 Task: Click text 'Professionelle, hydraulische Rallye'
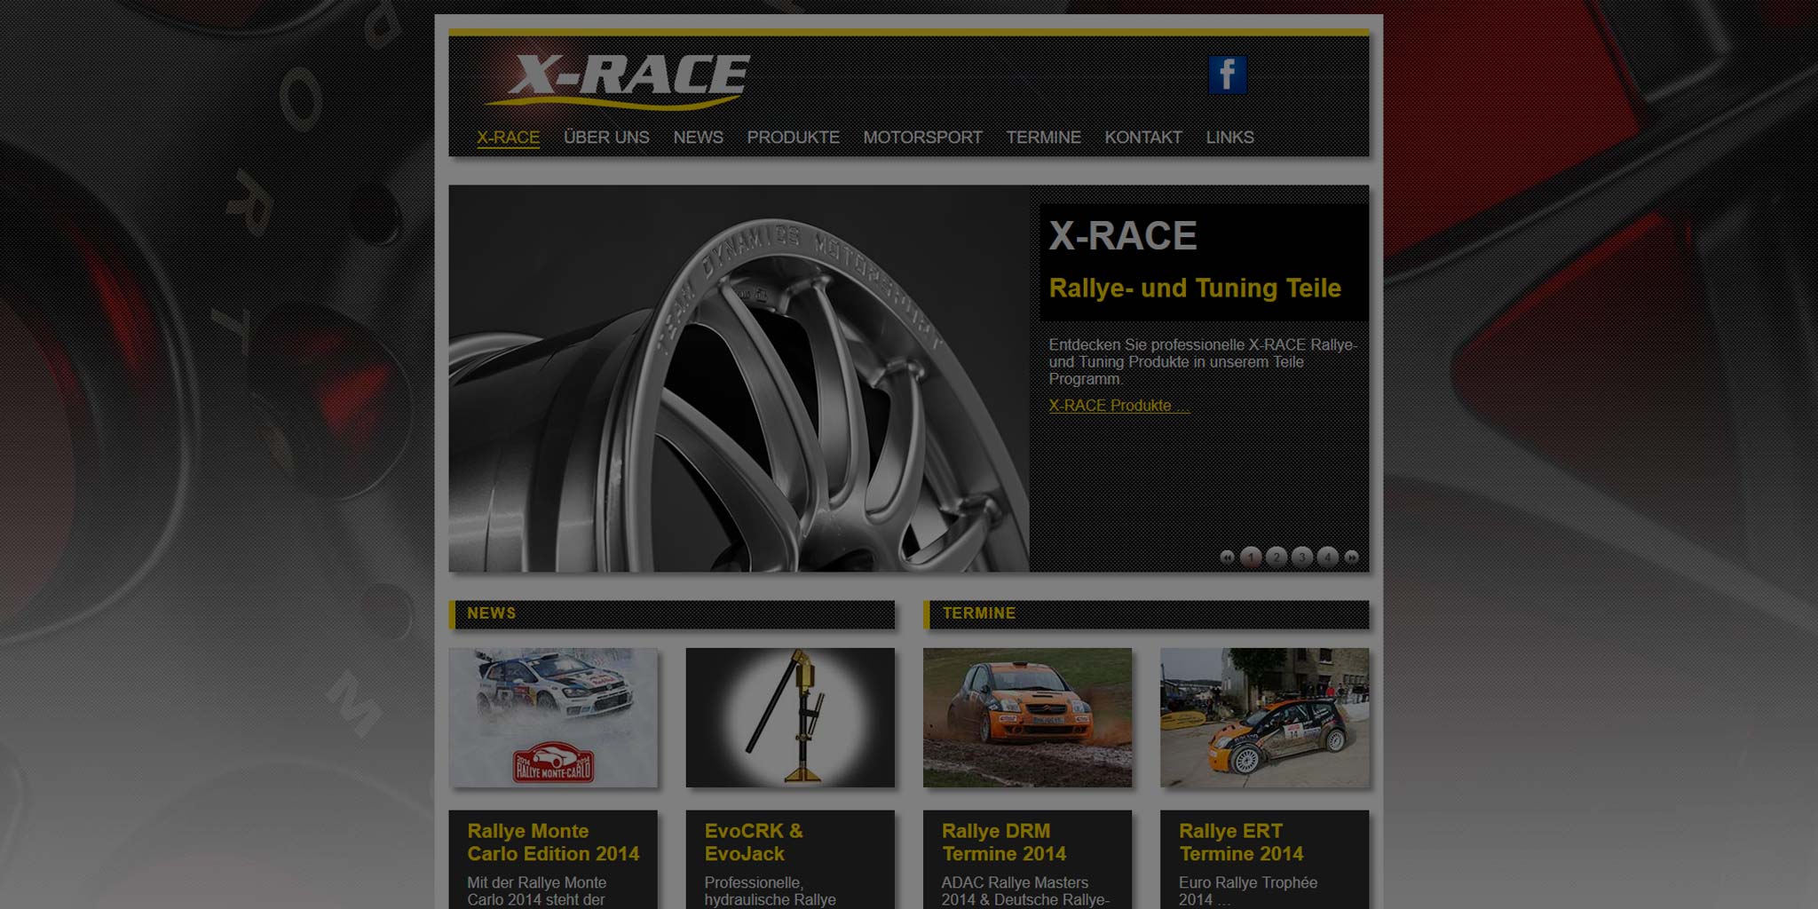pyautogui.click(x=770, y=891)
